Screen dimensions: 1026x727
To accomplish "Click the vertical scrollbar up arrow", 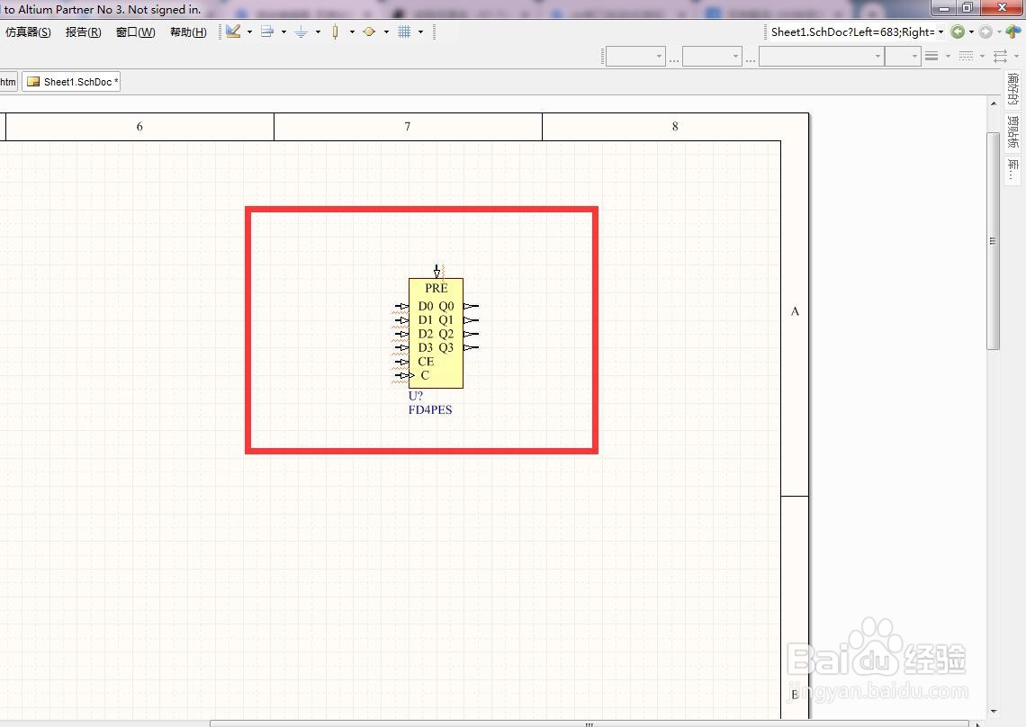I will click(994, 103).
